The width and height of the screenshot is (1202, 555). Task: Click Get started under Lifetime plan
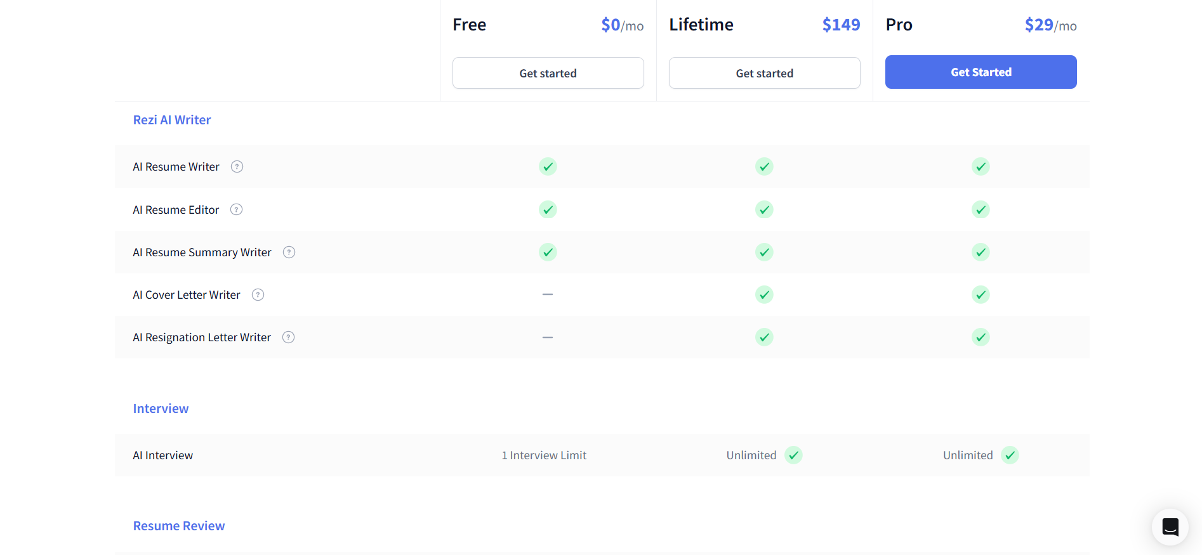tap(764, 73)
